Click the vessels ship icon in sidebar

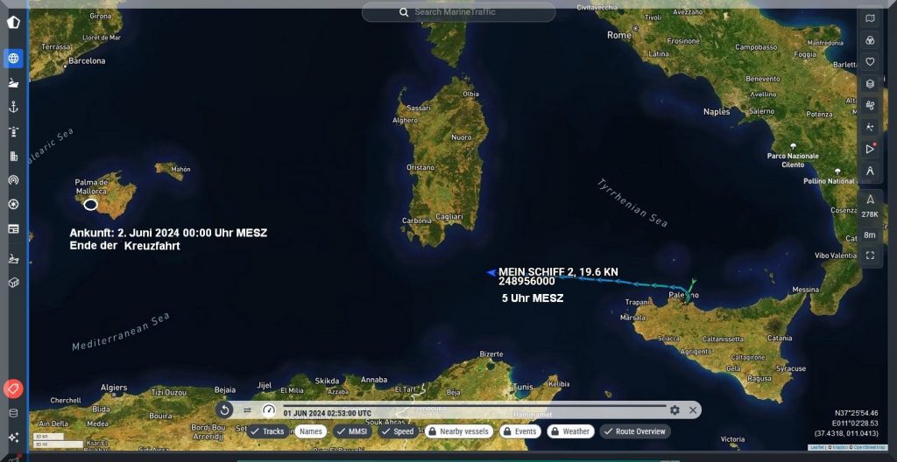[x=13, y=83]
